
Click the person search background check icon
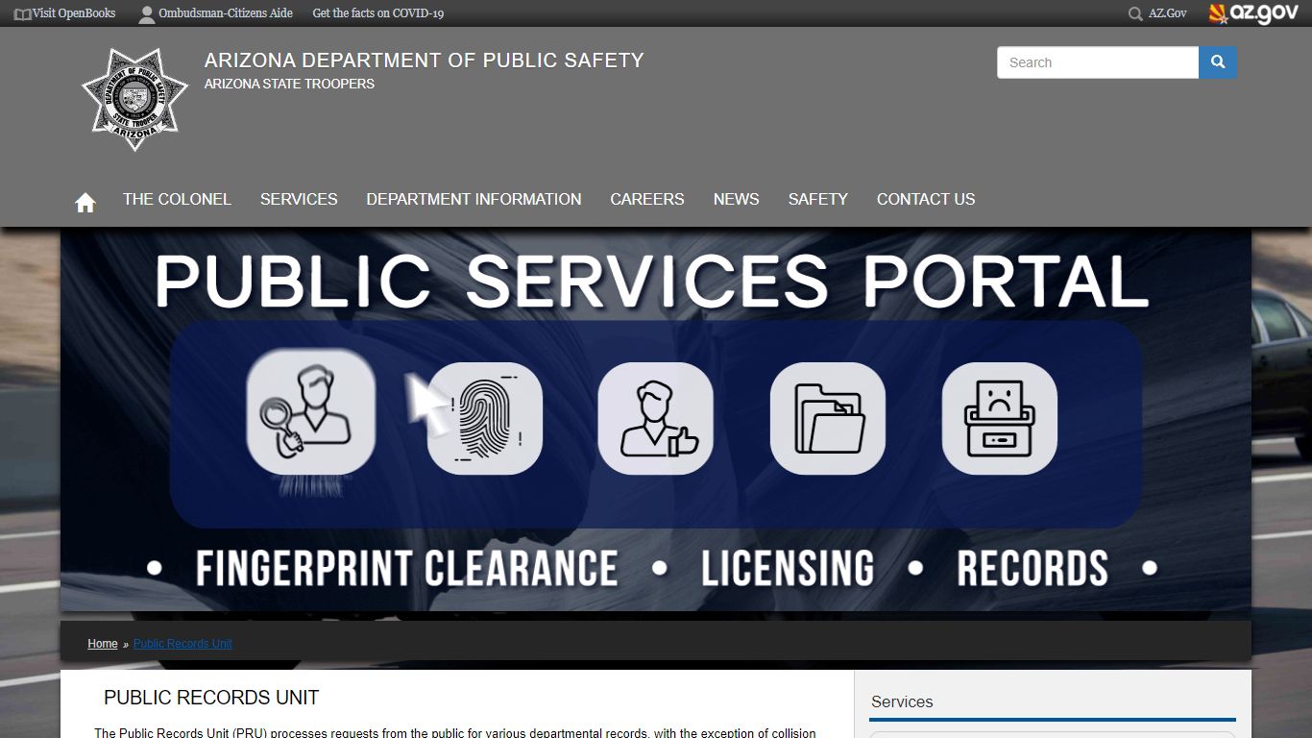click(310, 413)
